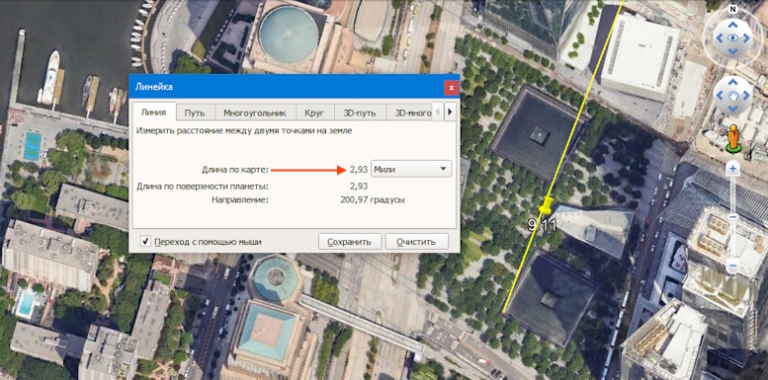This screenshot has height=380, width=768.
Task: Open the Путь tab
Action: 195,113
